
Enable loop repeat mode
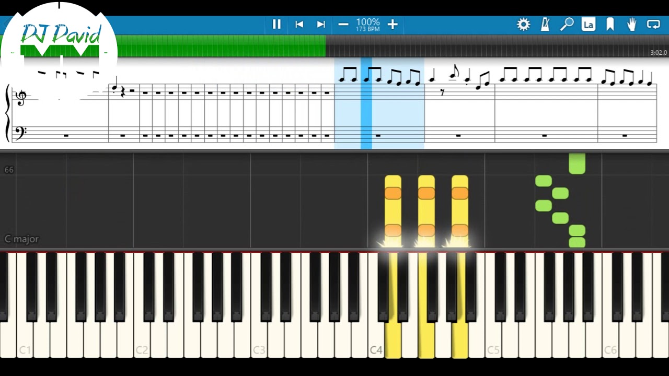point(653,24)
